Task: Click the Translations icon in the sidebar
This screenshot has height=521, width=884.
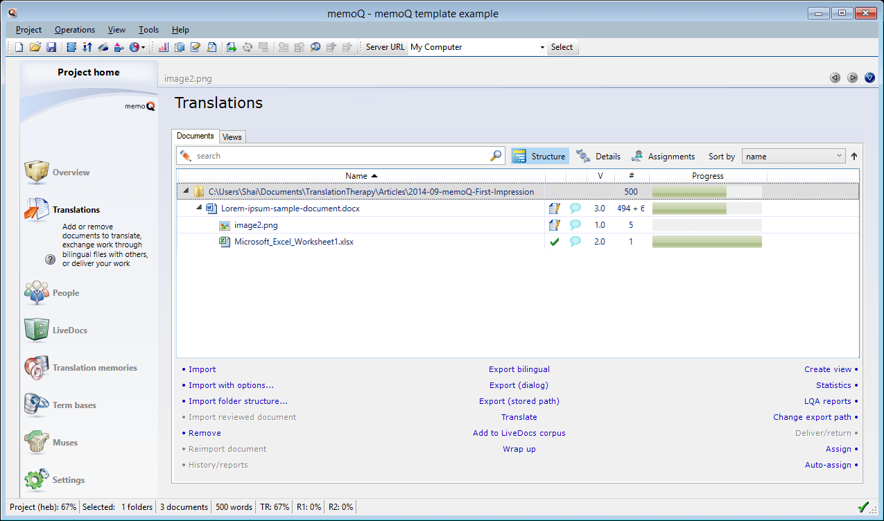Action: tap(37, 209)
